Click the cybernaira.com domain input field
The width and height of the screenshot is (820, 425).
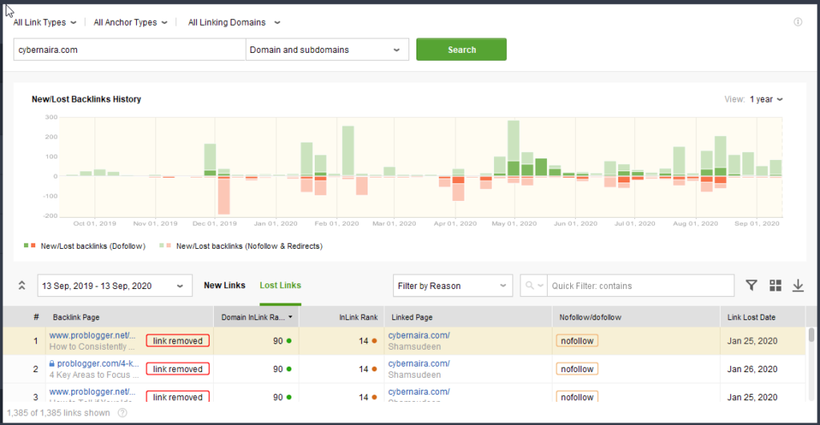(128, 50)
